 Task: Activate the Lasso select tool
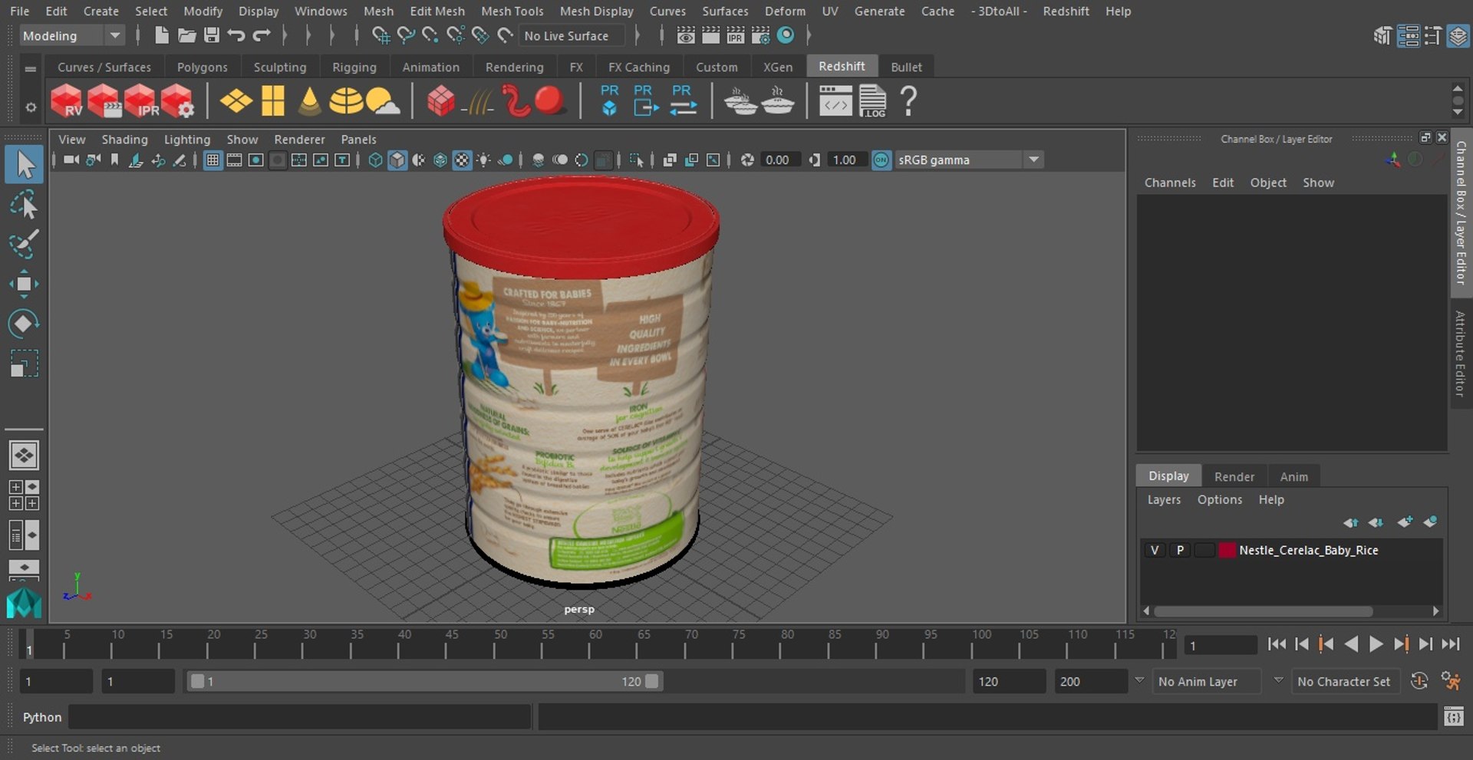pyautogui.click(x=24, y=205)
